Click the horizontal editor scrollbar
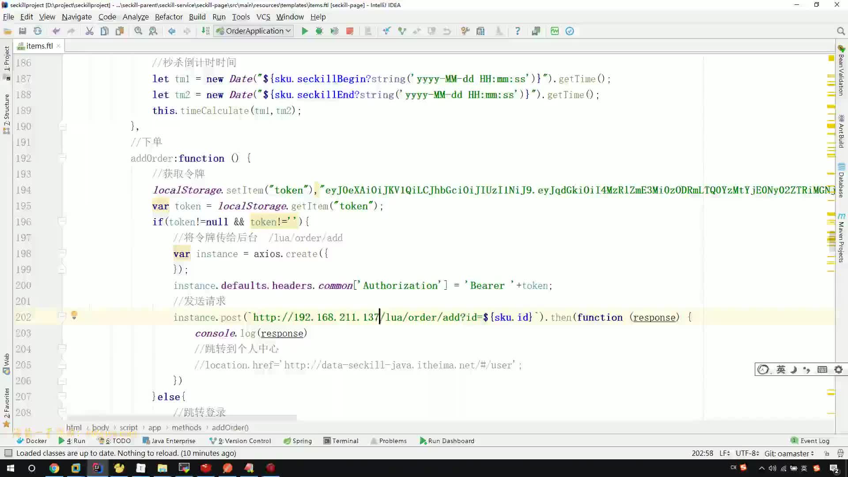This screenshot has height=477, width=848. pos(182,417)
